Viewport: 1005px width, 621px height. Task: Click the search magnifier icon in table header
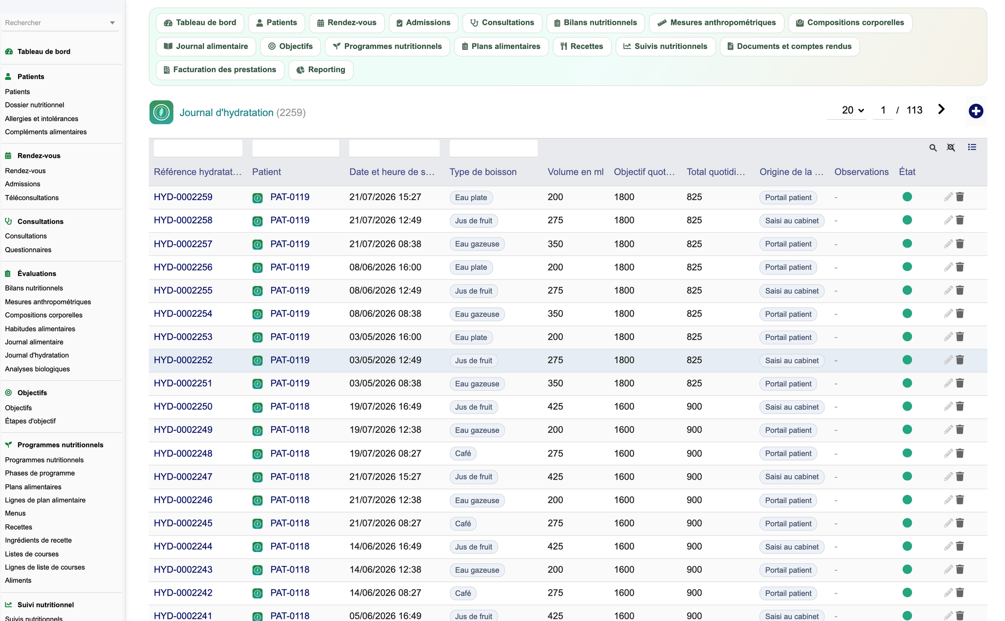click(x=933, y=148)
